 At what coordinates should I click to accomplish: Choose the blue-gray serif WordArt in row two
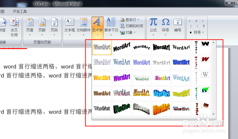click(122, 62)
